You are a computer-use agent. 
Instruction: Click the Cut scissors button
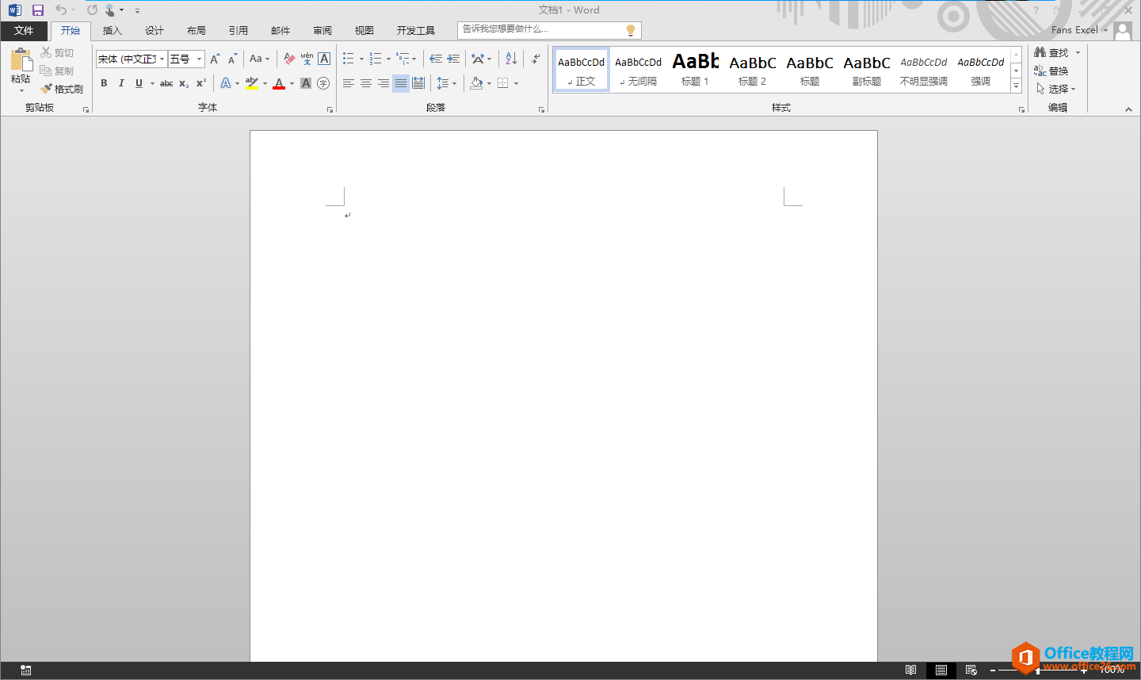click(x=57, y=52)
